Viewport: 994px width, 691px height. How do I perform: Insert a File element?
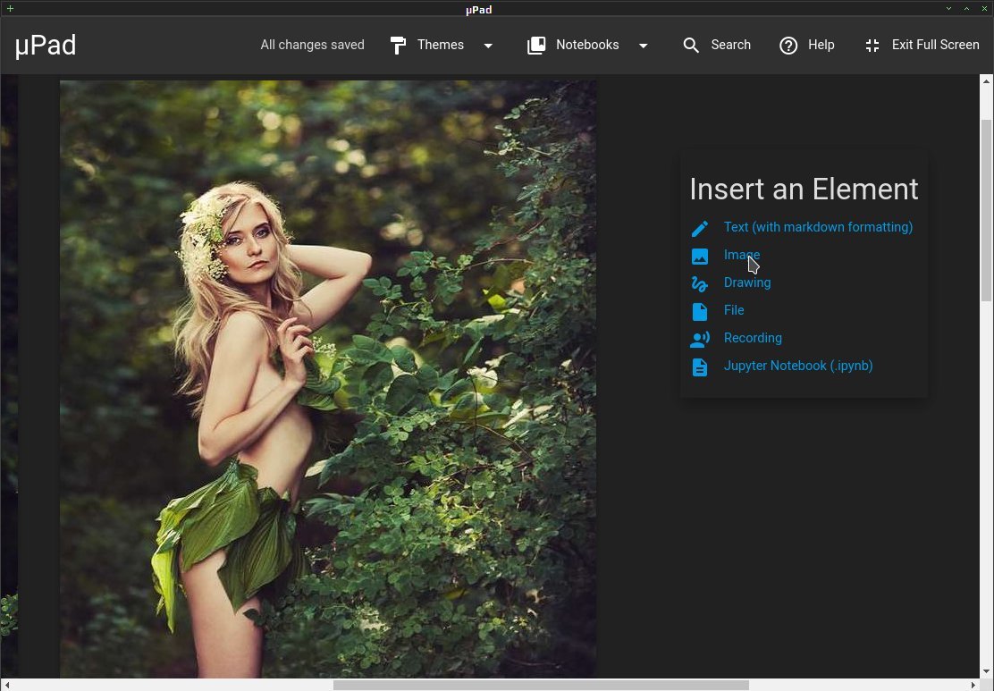click(734, 310)
